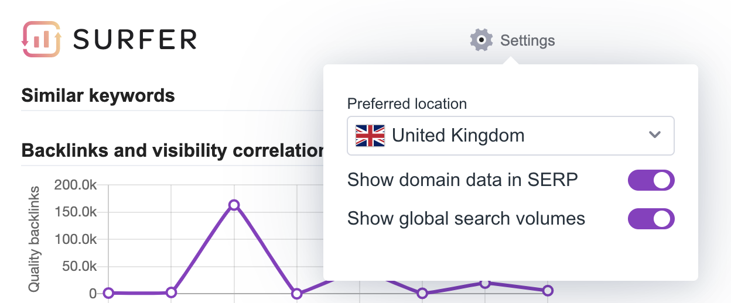731x303 pixels.
Task: Open the Settings gear icon
Action: (x=481, y=40)
